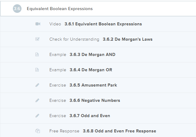
Task: Click the free response icon for 3.6.8
Action: pyautogui.click(x=37, y=131)
